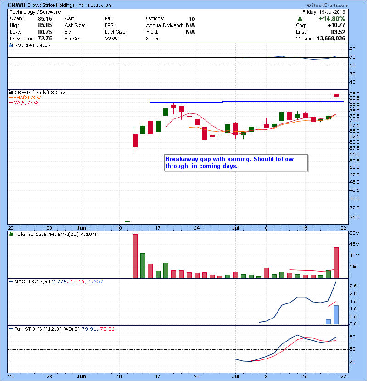Click the CRWD candlestick icon beside the Daily label
Screen dimensions: 367x381
11,92
